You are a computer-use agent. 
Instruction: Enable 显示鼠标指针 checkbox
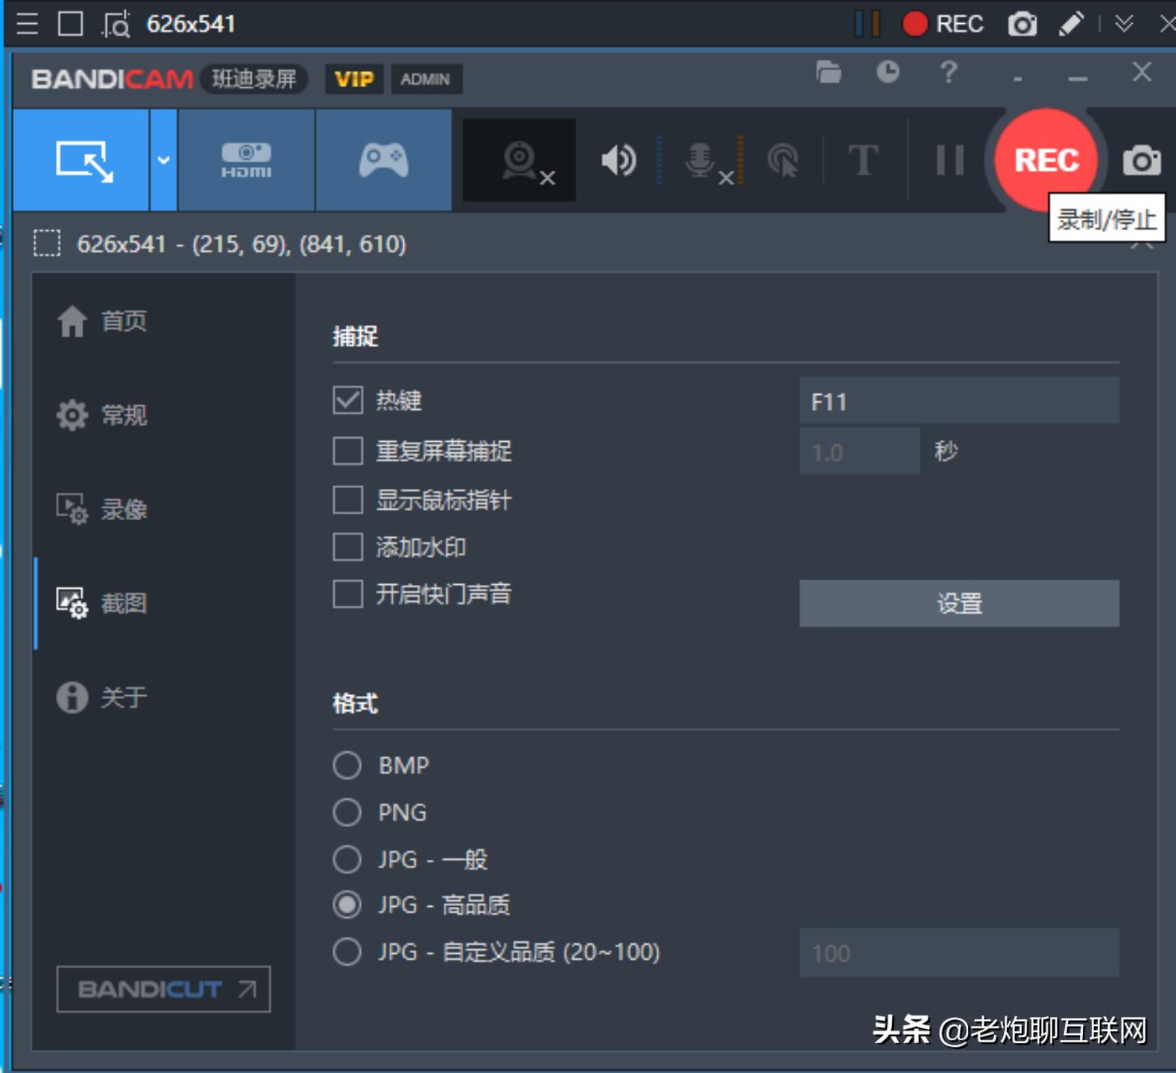point(348,500)
